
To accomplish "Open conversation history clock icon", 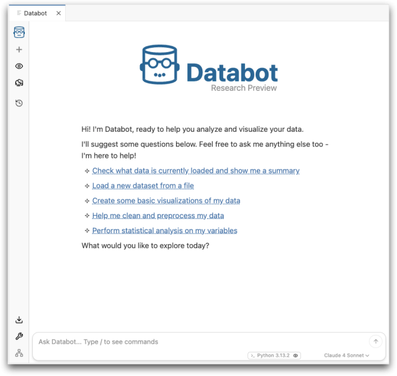I will (19, 103).
